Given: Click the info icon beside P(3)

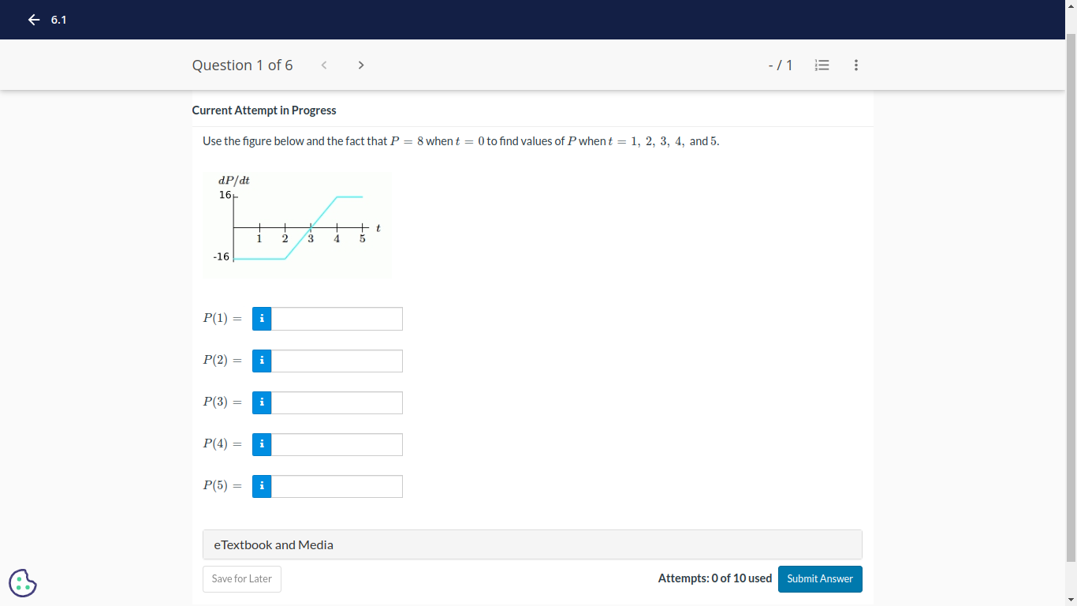Looking at the screenshot, I should [x=262, y=402].
